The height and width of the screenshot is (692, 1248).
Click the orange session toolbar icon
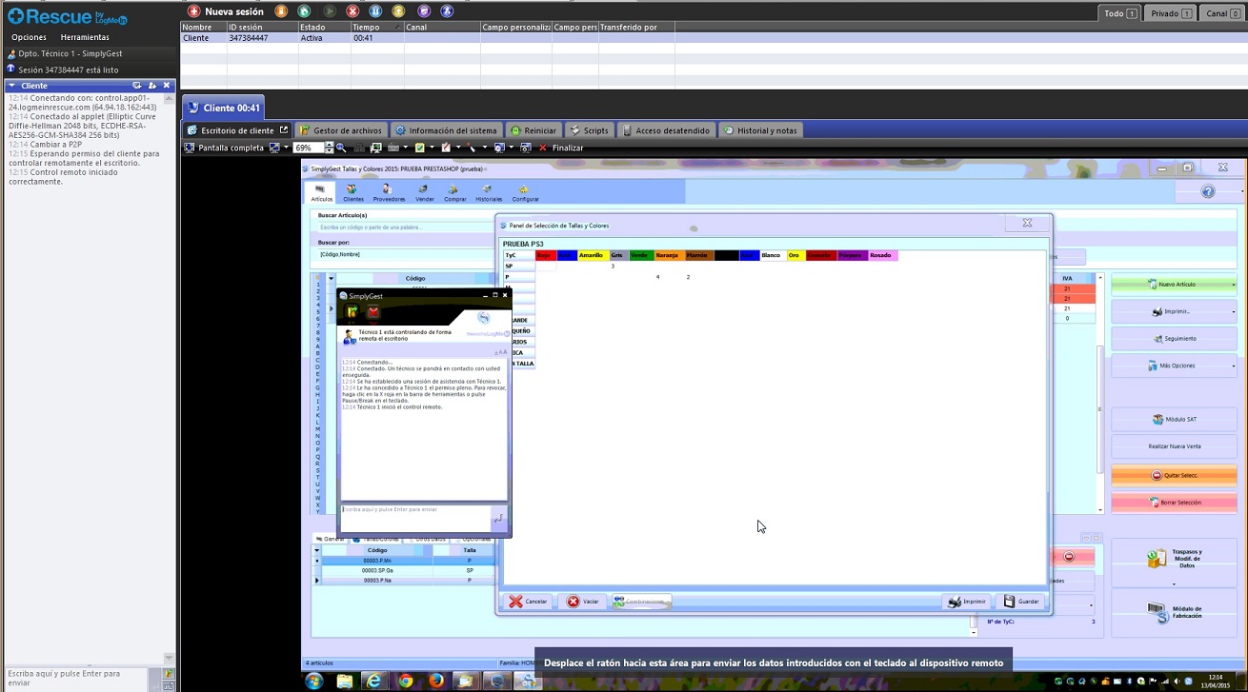(x=281, y=11)
